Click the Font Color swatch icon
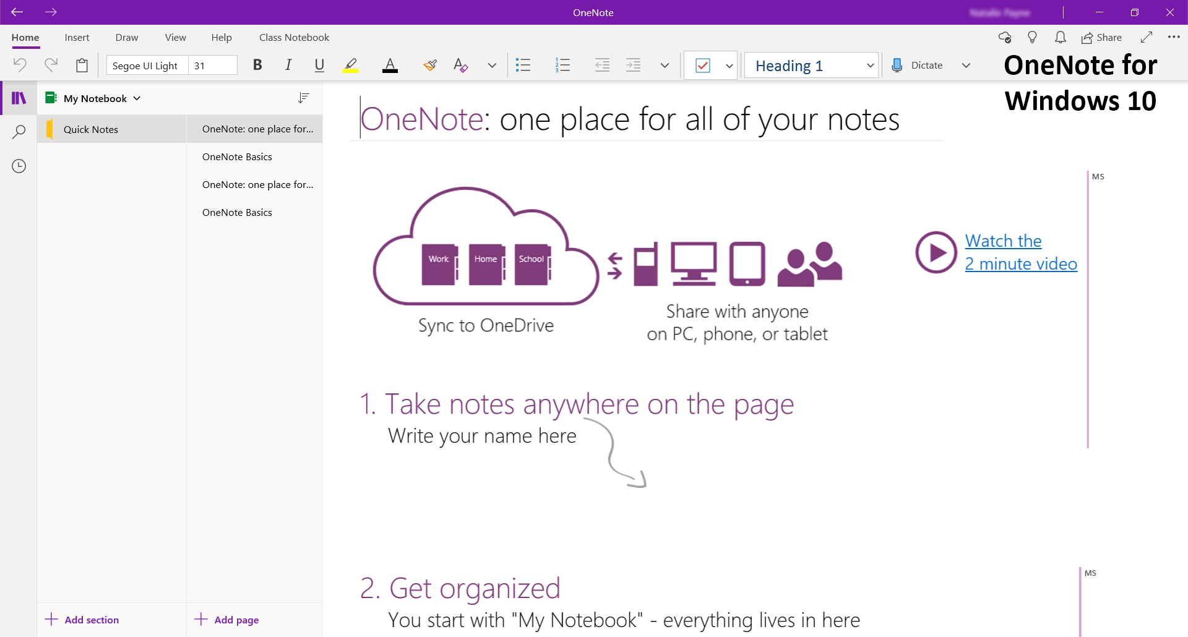 390,65
